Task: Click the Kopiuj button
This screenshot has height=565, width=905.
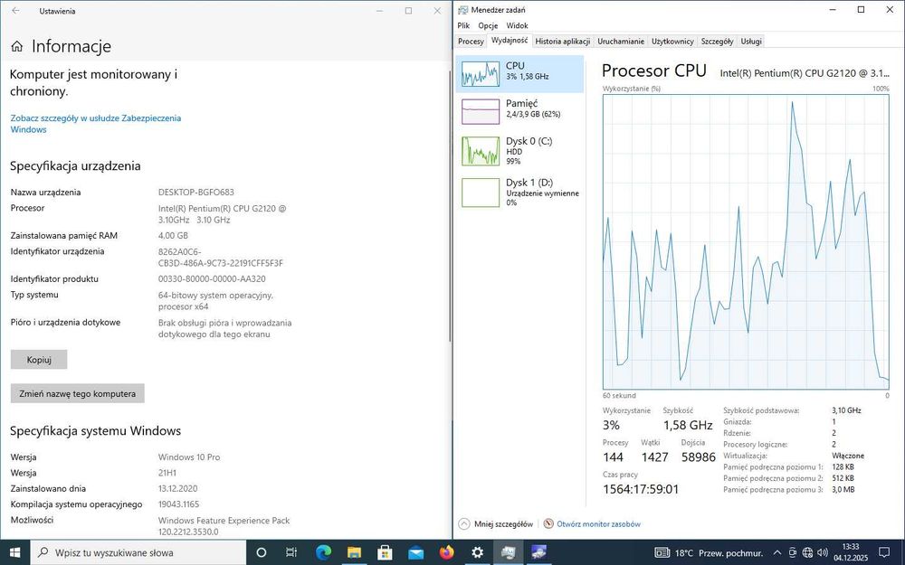Action: [x=39, y=359]
